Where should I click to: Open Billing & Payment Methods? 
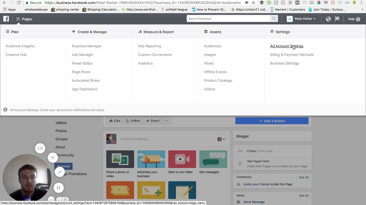pyautogui.click(x=292, y=55)
